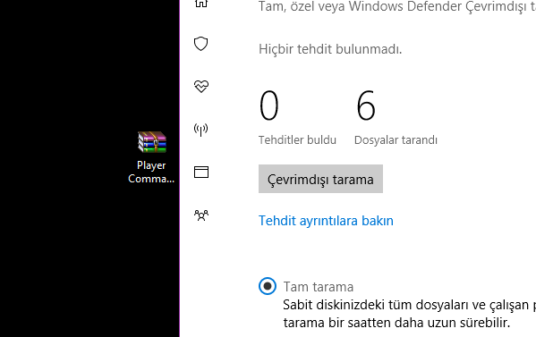Viewport: 536px width, 337px height.
Task: Go to the Home icon in sidebar
Action: 201,4
